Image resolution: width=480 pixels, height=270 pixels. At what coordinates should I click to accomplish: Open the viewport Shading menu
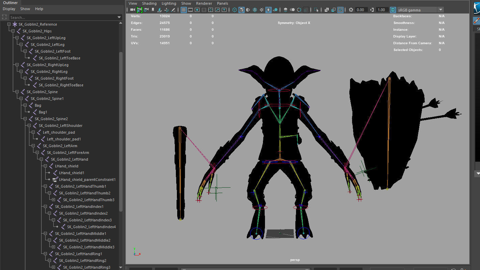(149, 3)
